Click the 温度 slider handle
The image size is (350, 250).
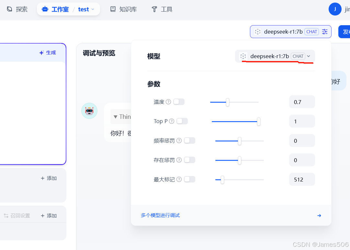point(228,102)
